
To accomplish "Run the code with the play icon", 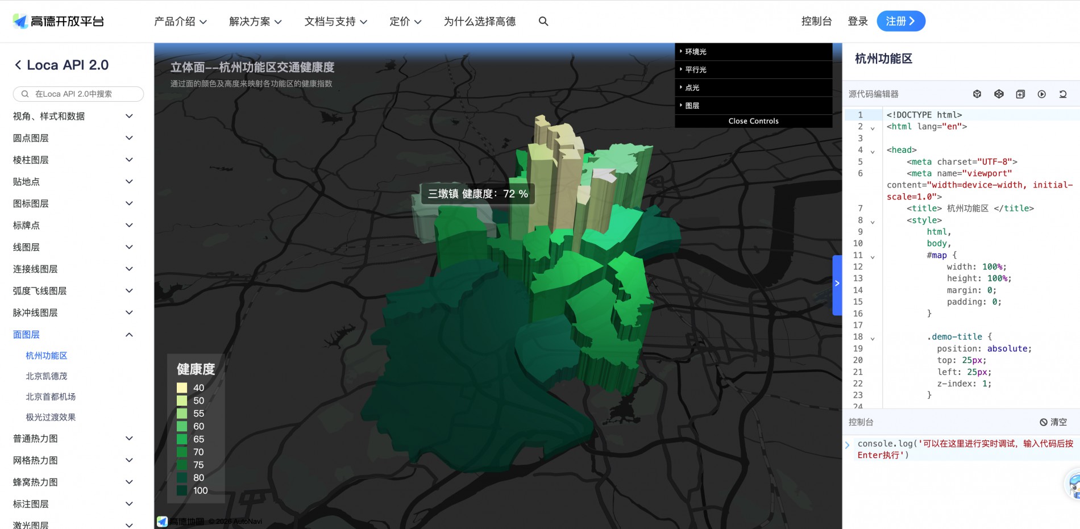I will pyautogui.click(x=1041, y=94).
